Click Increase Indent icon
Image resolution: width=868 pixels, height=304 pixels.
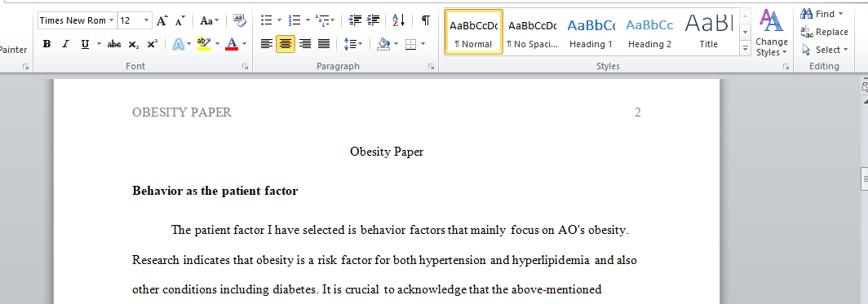pos(374,21)
